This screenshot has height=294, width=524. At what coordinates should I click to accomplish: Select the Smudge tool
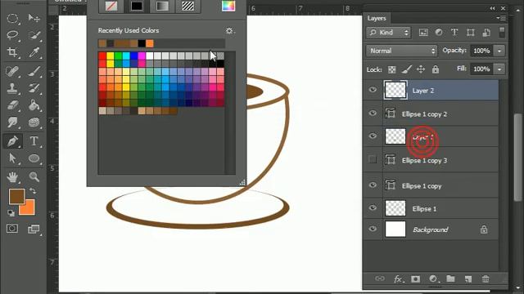coord(12,122)
